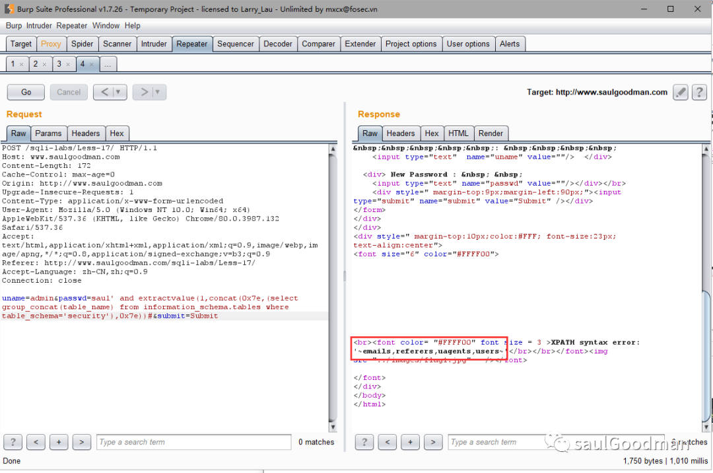Select Repeater sub-tab 3

point(59,64)
